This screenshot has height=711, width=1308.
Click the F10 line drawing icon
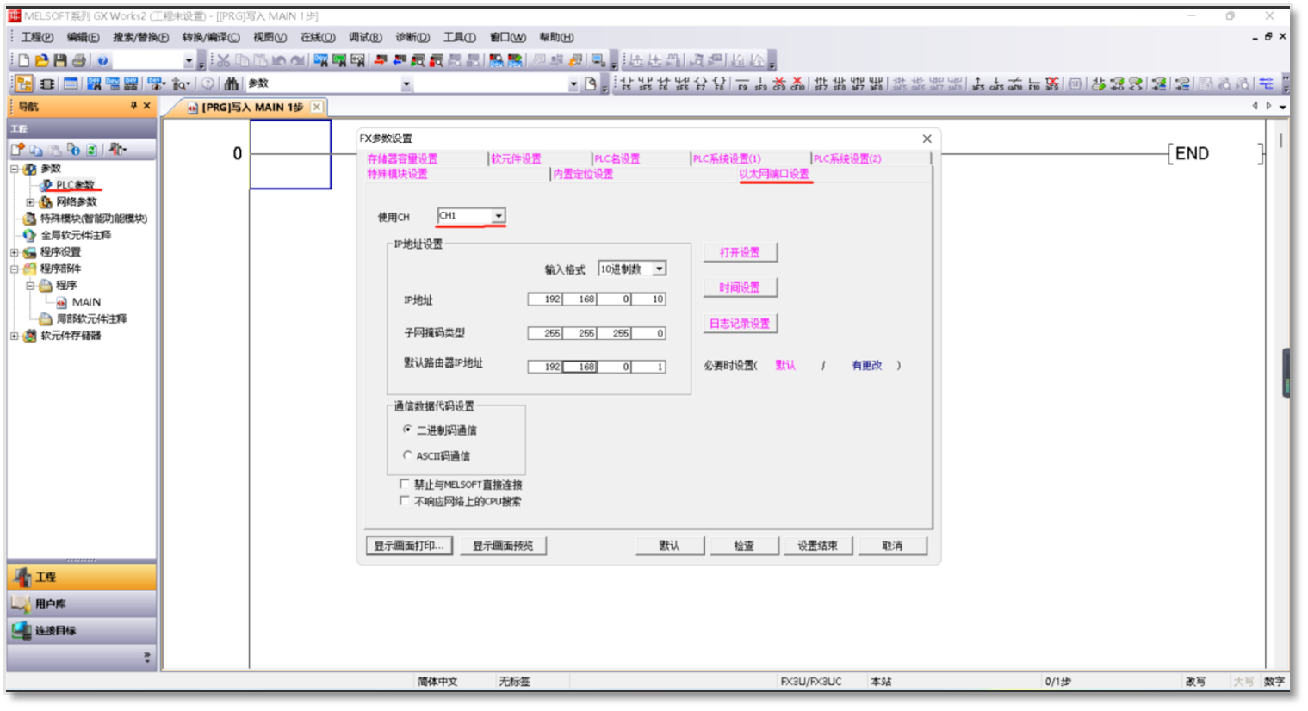(1034, 83)
